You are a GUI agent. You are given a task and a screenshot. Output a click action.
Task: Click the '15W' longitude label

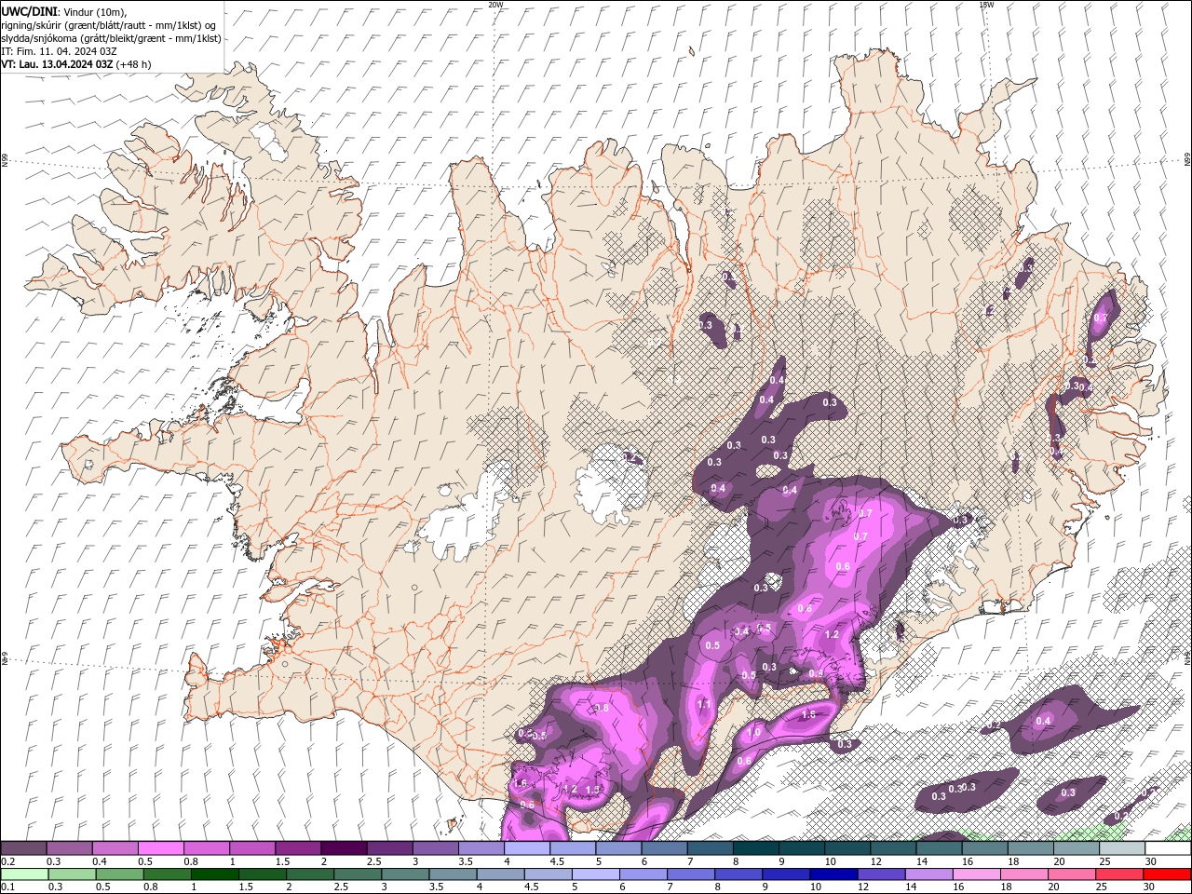tap(986, 4)
